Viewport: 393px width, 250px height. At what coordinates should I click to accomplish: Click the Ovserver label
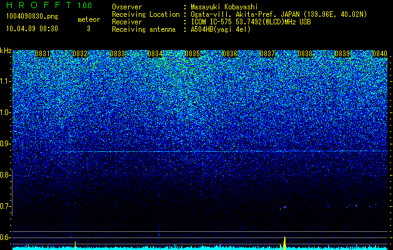[x=127, y=7]
